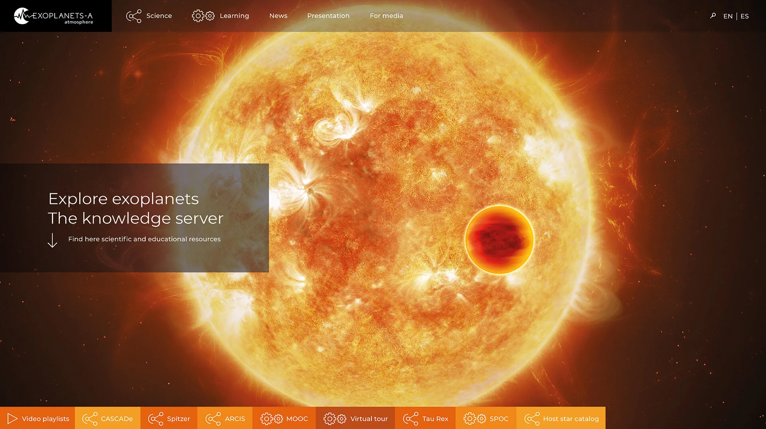Click the nodes icon next to Tau Rex
Image resolution: width=766 pixels, height=429 pixels.
click(x=411, y=419)
